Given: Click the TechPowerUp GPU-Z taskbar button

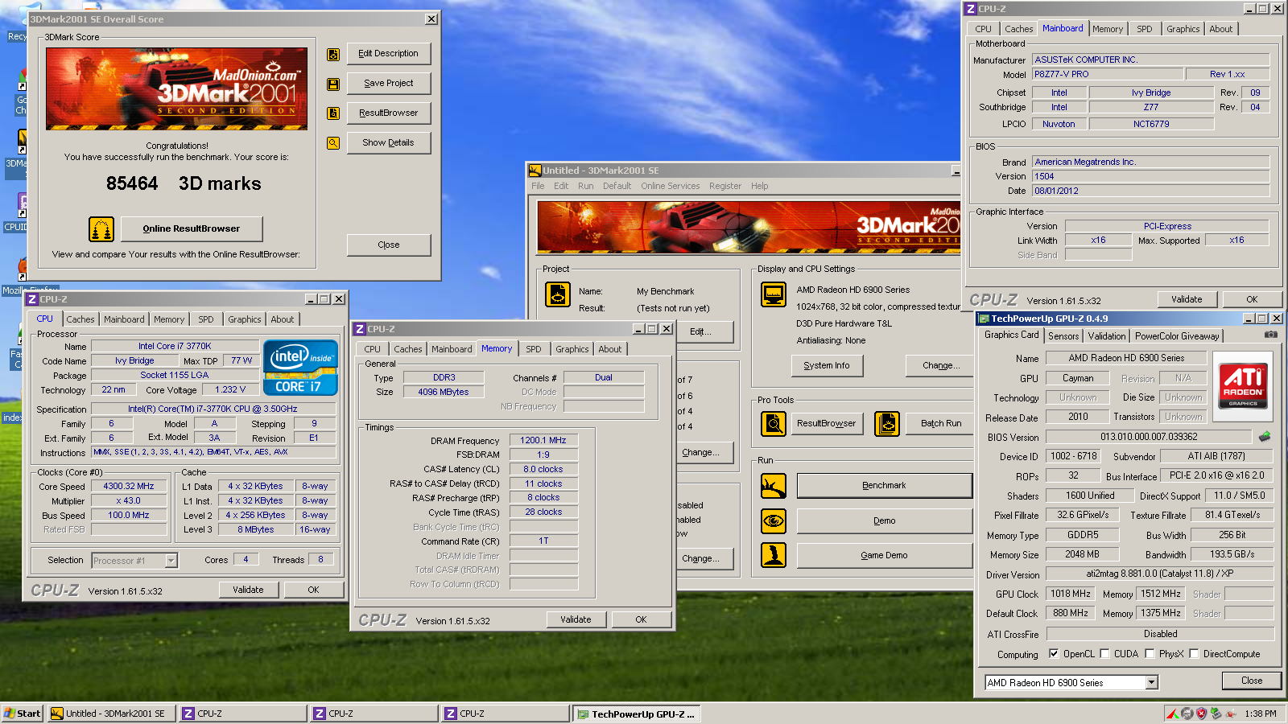Looking at the screenshot, I should [636, 714].
